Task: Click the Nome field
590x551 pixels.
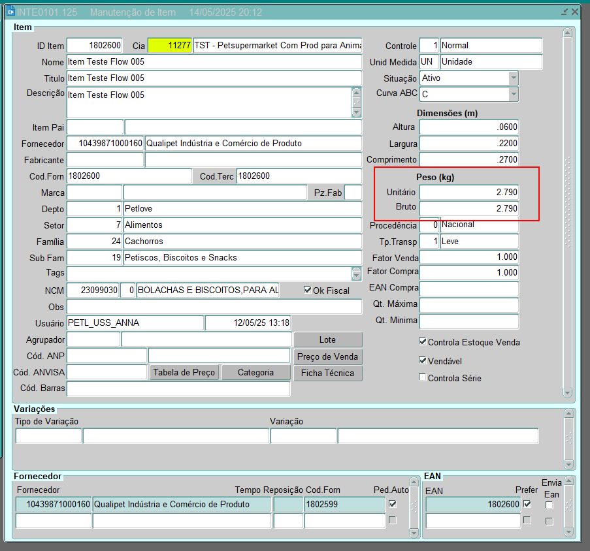Action: coord(214,61)
